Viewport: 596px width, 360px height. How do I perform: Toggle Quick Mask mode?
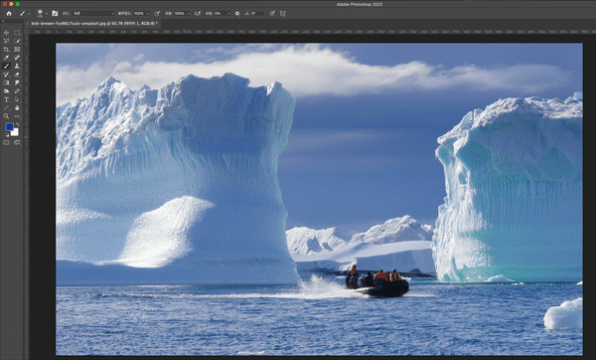tap(6, 142)
